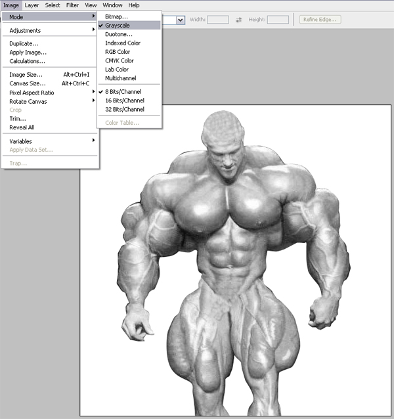The width and height of the screenshot is (394, 419).
Task: Expand the Variables submenu
Action: (x=49, y=141)
